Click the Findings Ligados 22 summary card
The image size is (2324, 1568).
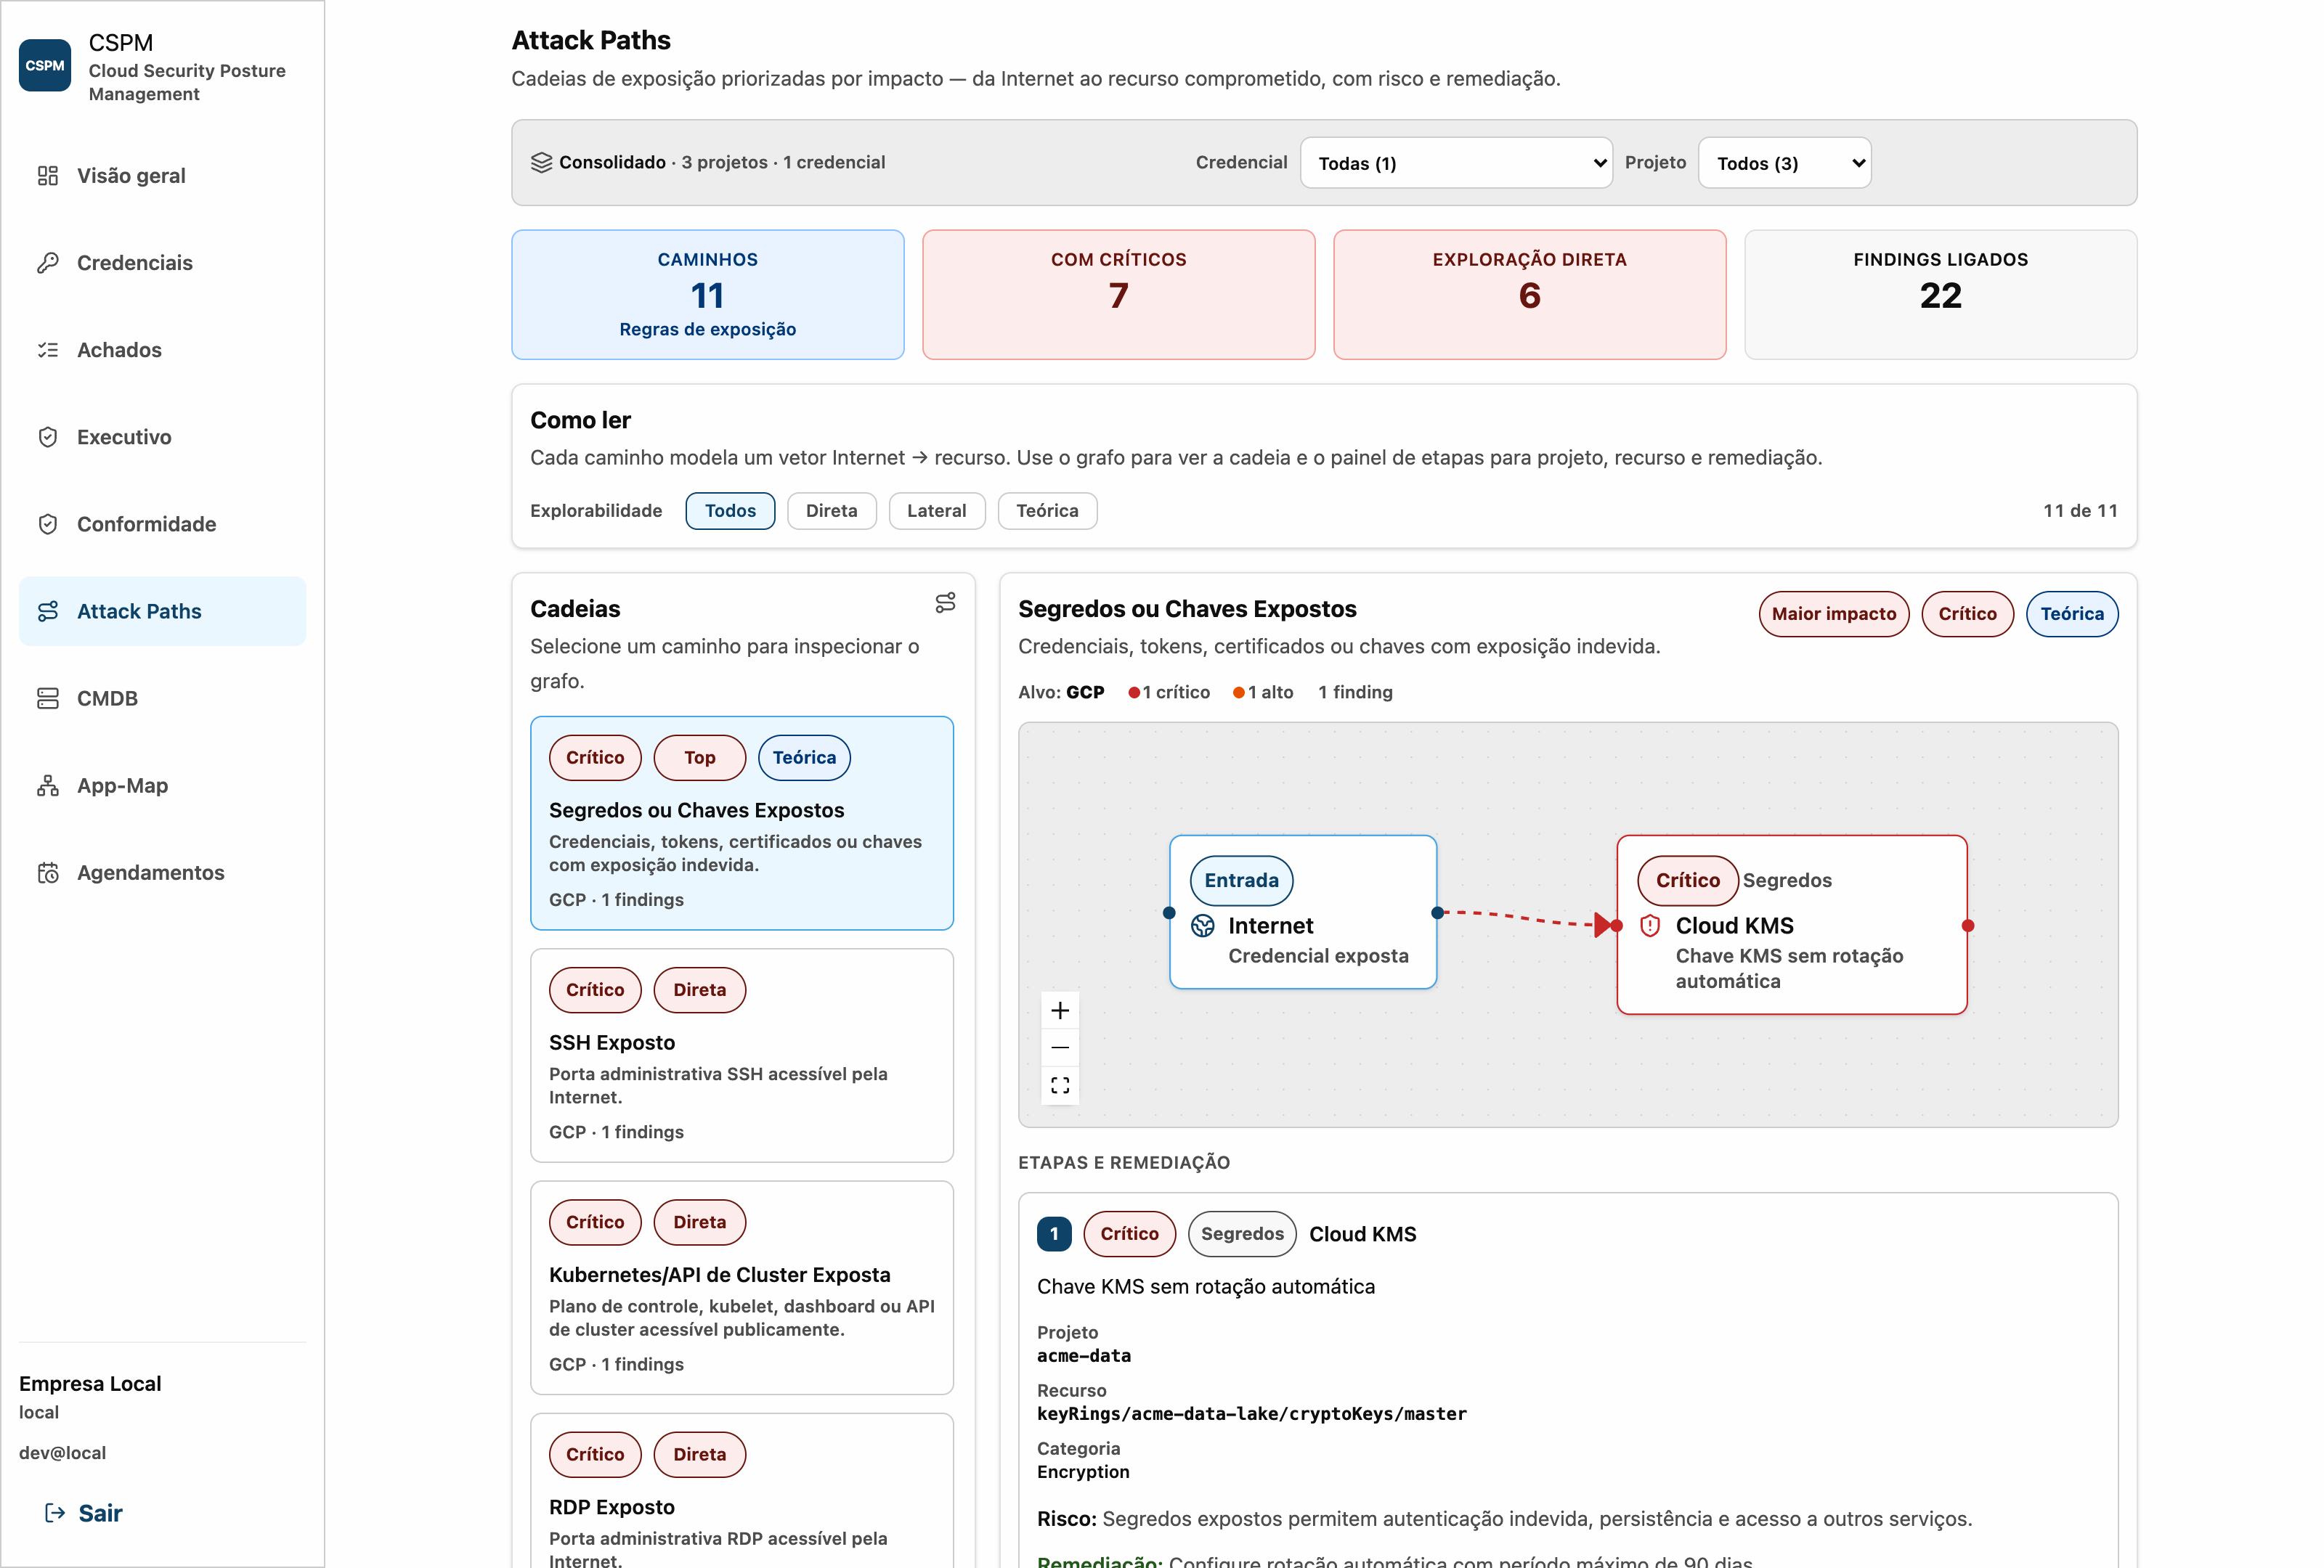tap(1940, 295)
